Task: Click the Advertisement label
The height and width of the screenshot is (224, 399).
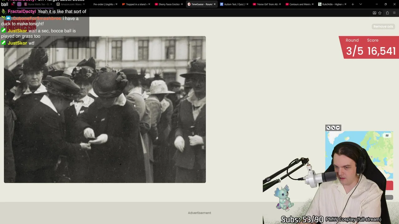Action: (199, 213)
